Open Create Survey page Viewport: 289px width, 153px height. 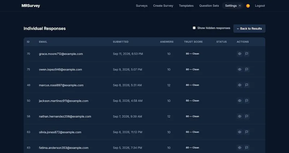pos(163,6)
